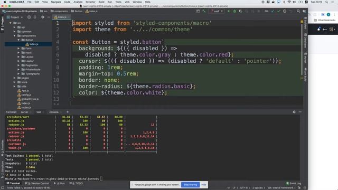Open the Database tool window on right strip
The image size is (338, 190).
tap(305, 41)
